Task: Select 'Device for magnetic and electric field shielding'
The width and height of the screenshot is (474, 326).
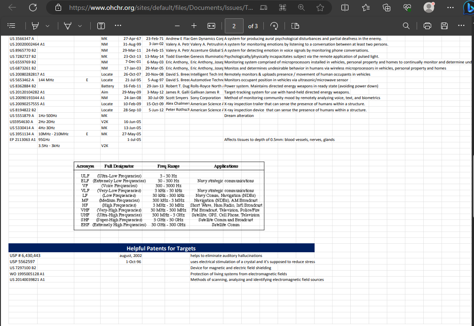Action: [230, 268]
